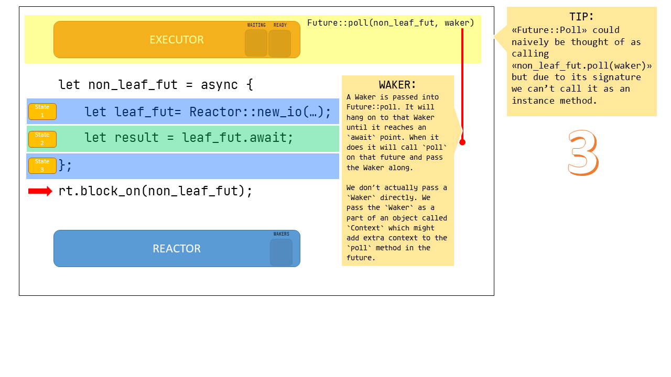Image resolution: width=671 pixels, height=377 pixels.
Task: Click the closing brace '};' line
Action: [x=66, y=165]
